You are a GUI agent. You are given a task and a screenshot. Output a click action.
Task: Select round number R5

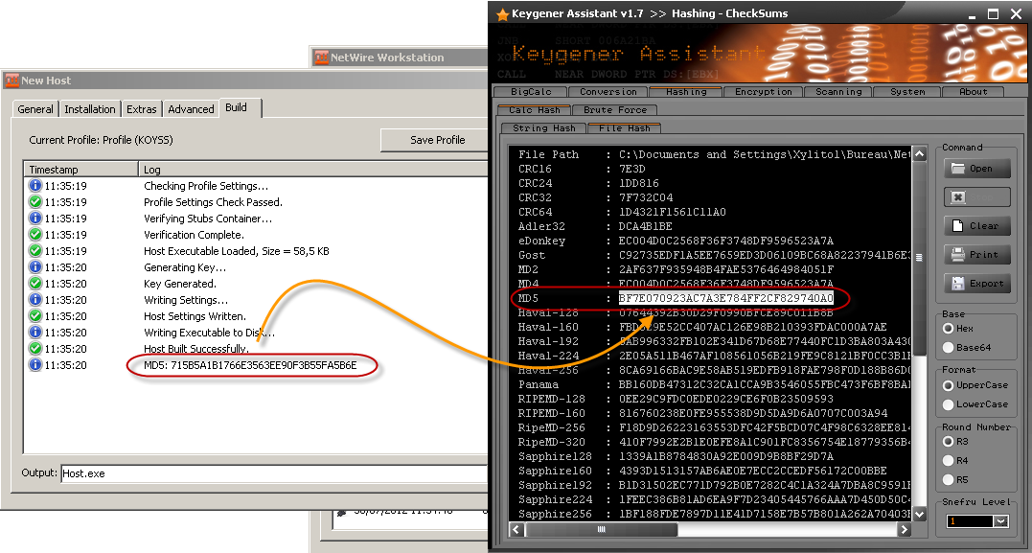point(949,479)
